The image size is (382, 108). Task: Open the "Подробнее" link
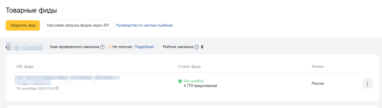point(144,47)
